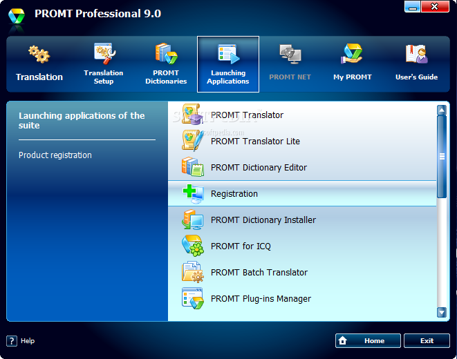The image size is (457, 359).
Task: Click the PROMT logo in title bar
Action: [17, 16]
